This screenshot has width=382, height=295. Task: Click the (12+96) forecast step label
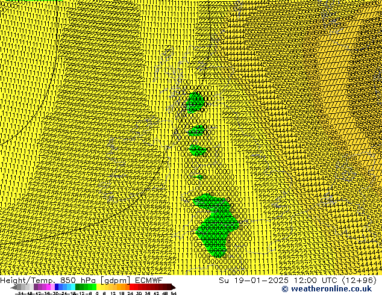(x=360, y=280)
